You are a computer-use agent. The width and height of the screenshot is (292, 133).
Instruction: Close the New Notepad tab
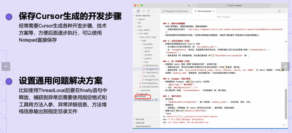pyautogui.click(x=213, y=11)
